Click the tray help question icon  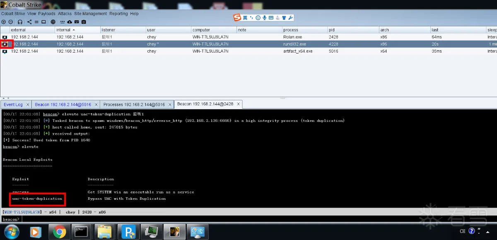472,231
